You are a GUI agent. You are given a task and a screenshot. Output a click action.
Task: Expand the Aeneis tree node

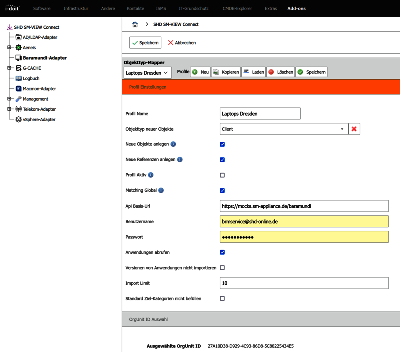tap(9, 48)
